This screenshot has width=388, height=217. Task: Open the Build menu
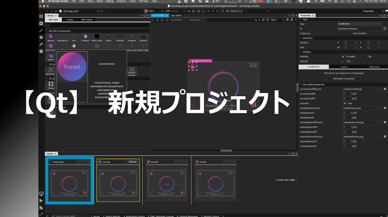coord(99,1)
